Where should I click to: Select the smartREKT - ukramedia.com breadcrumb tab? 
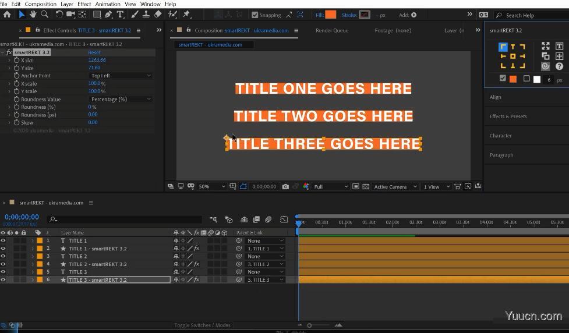(210, 45)
